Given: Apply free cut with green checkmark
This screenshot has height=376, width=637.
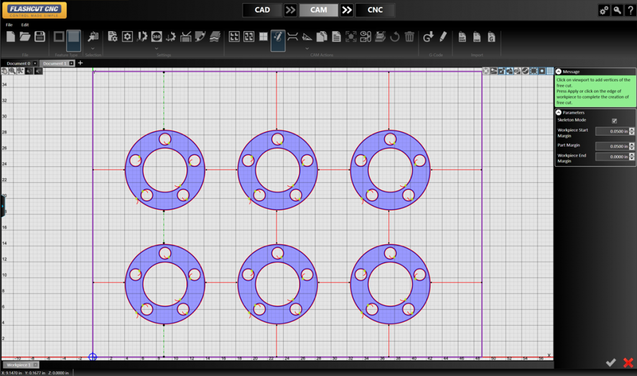Looking at the screenshot, I should (x=611, y=362).
